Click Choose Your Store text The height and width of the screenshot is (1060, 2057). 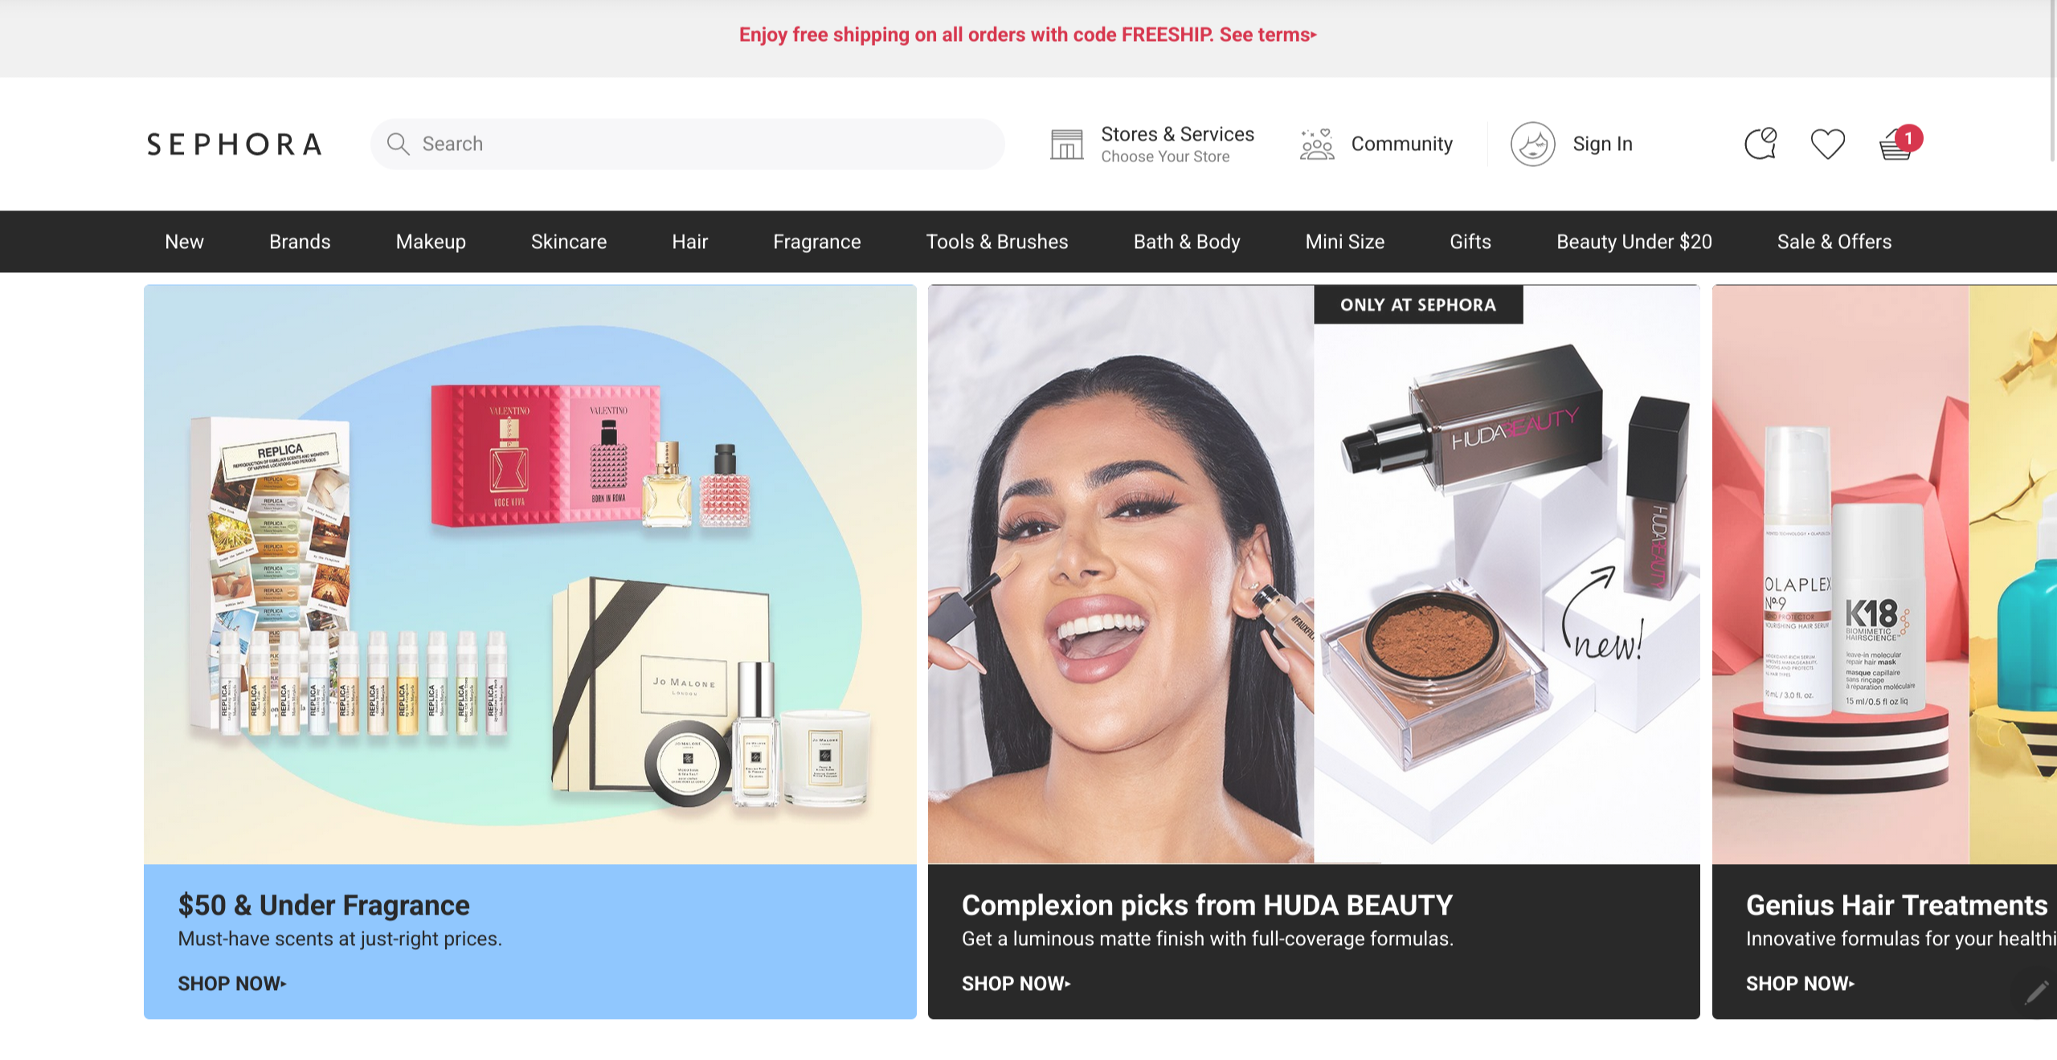tap(1165, 157)
